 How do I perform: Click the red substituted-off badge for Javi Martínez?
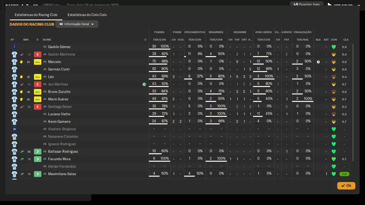tap(38, 84)
